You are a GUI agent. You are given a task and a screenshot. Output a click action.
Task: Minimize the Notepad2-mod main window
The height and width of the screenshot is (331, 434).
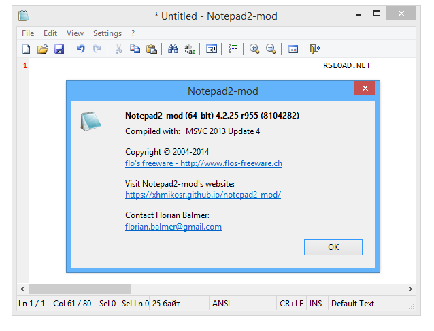click(x=358, y=14)
